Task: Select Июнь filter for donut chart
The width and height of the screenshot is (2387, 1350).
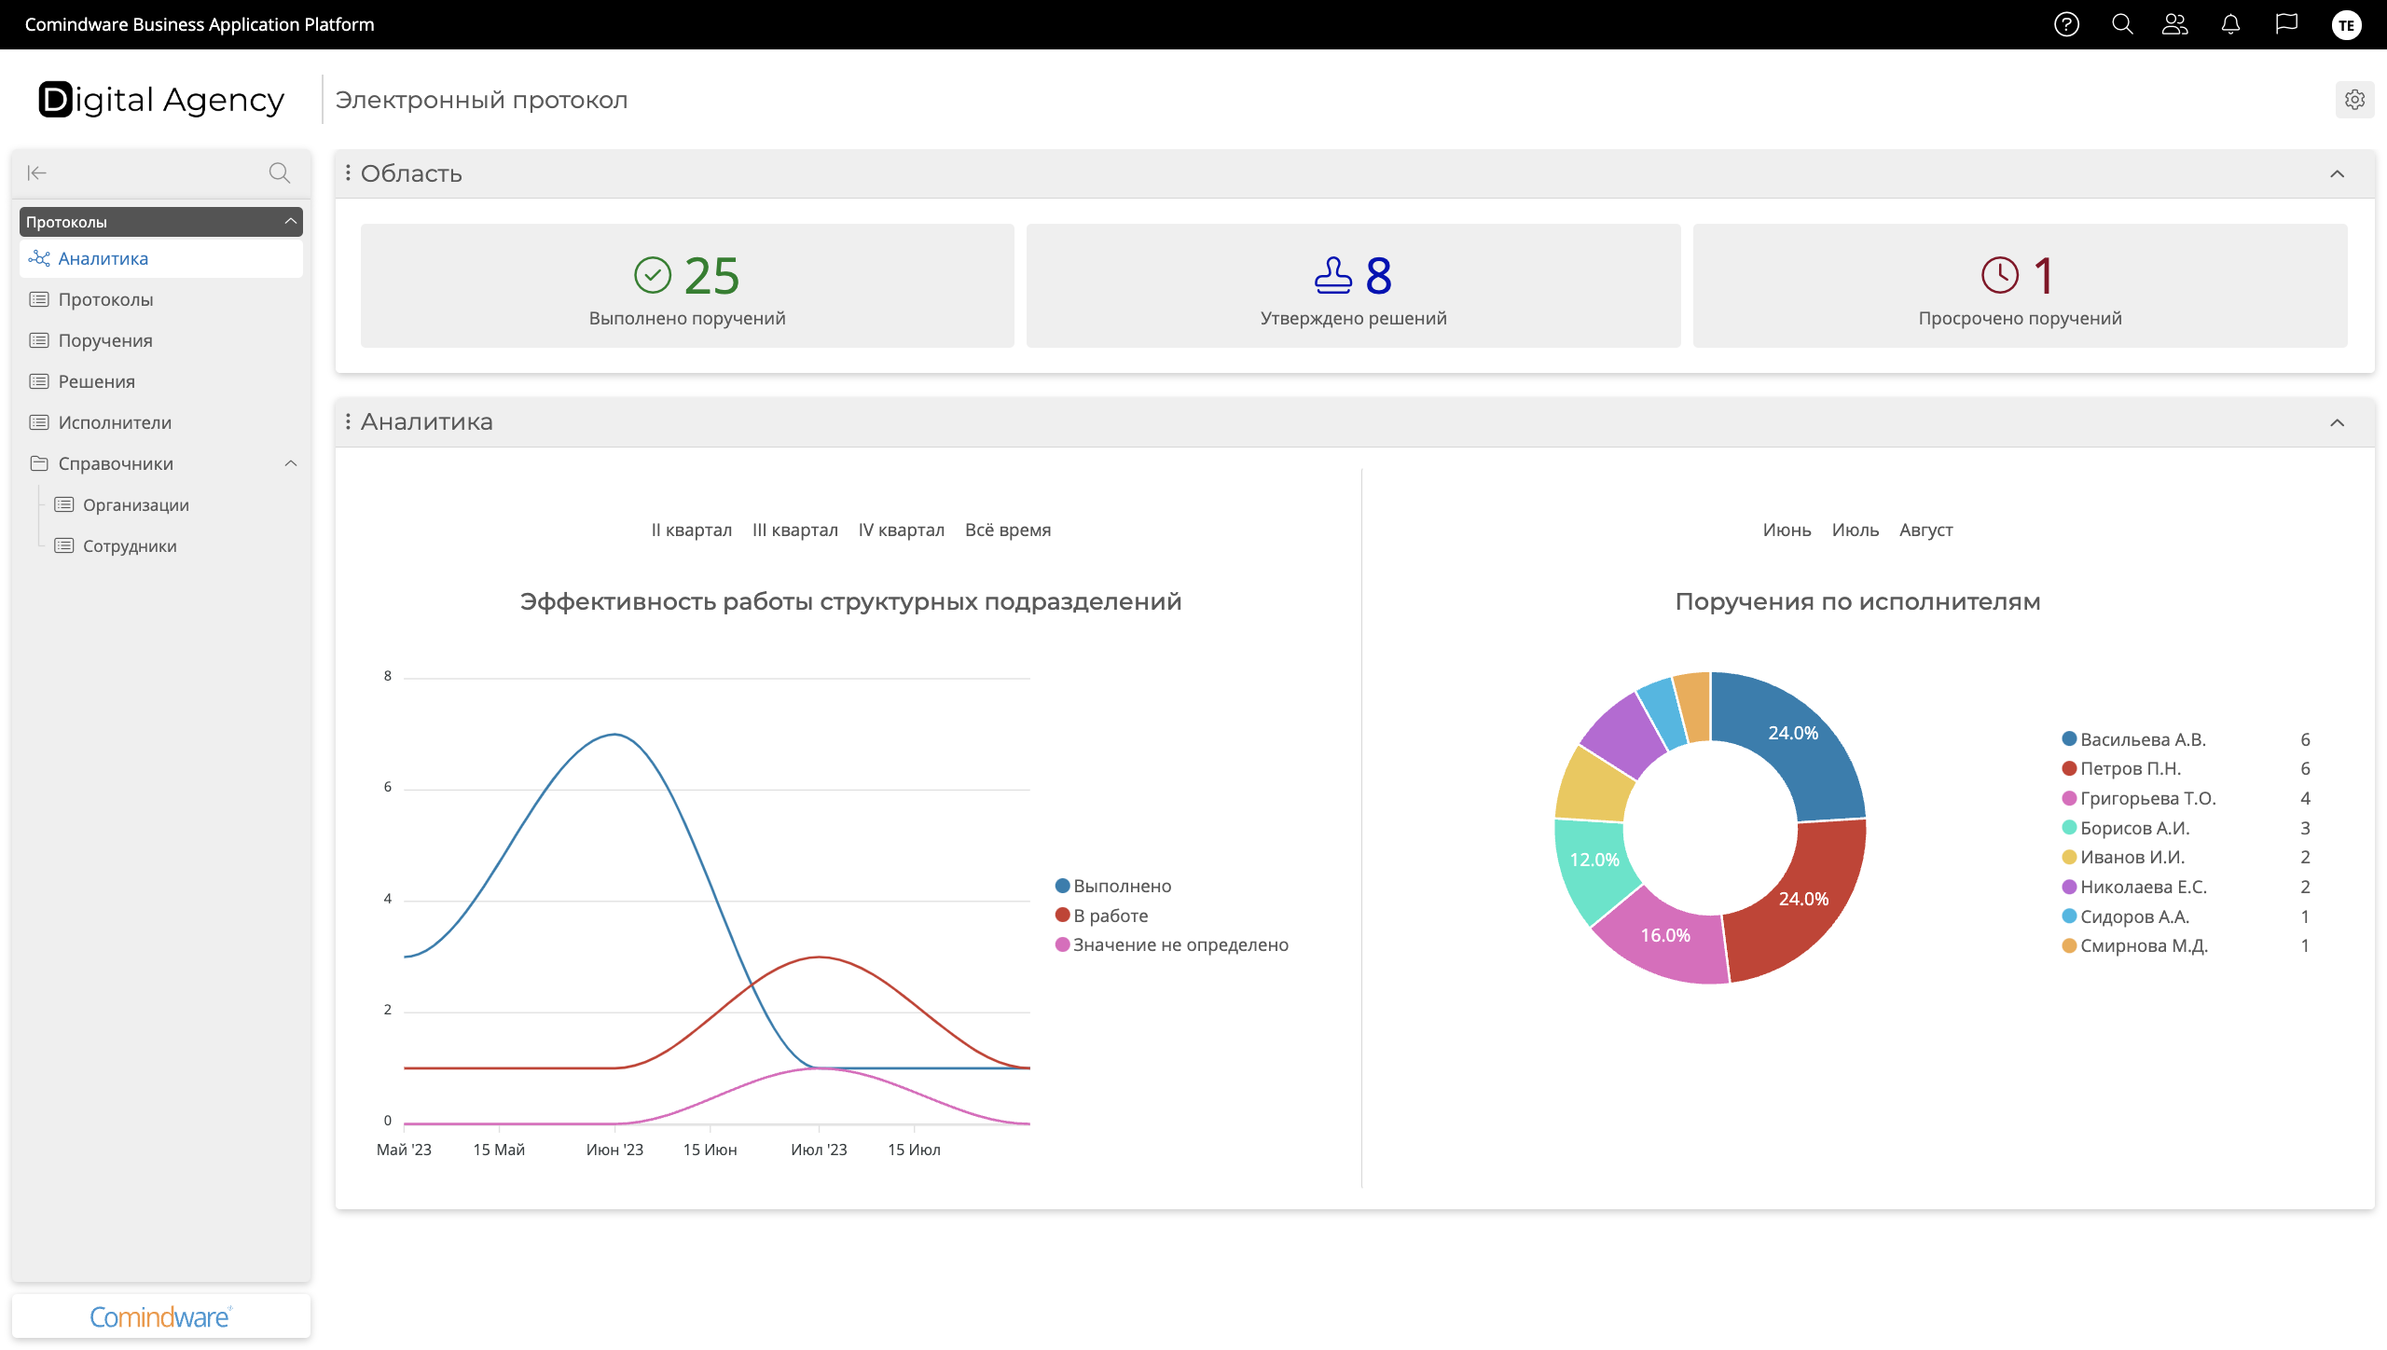Action: (x=1787, y=530)
